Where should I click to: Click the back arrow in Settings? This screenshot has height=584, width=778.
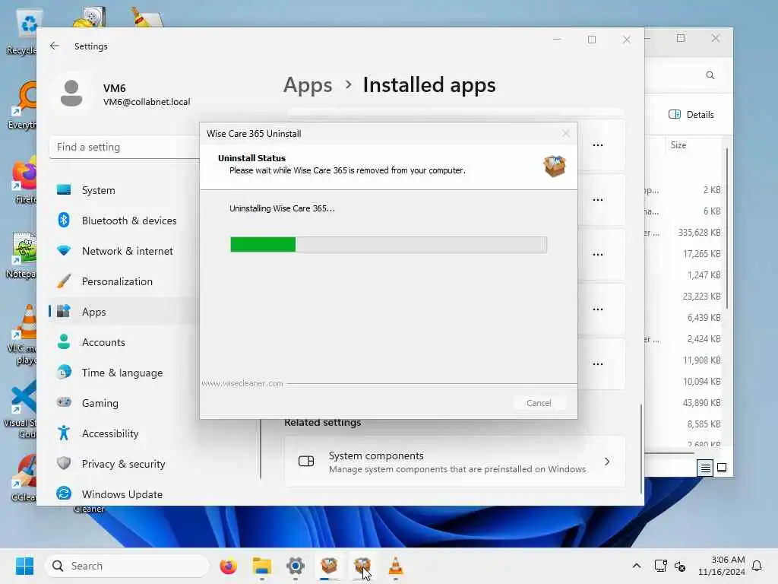pyautogui.click(x=55, y=46)
